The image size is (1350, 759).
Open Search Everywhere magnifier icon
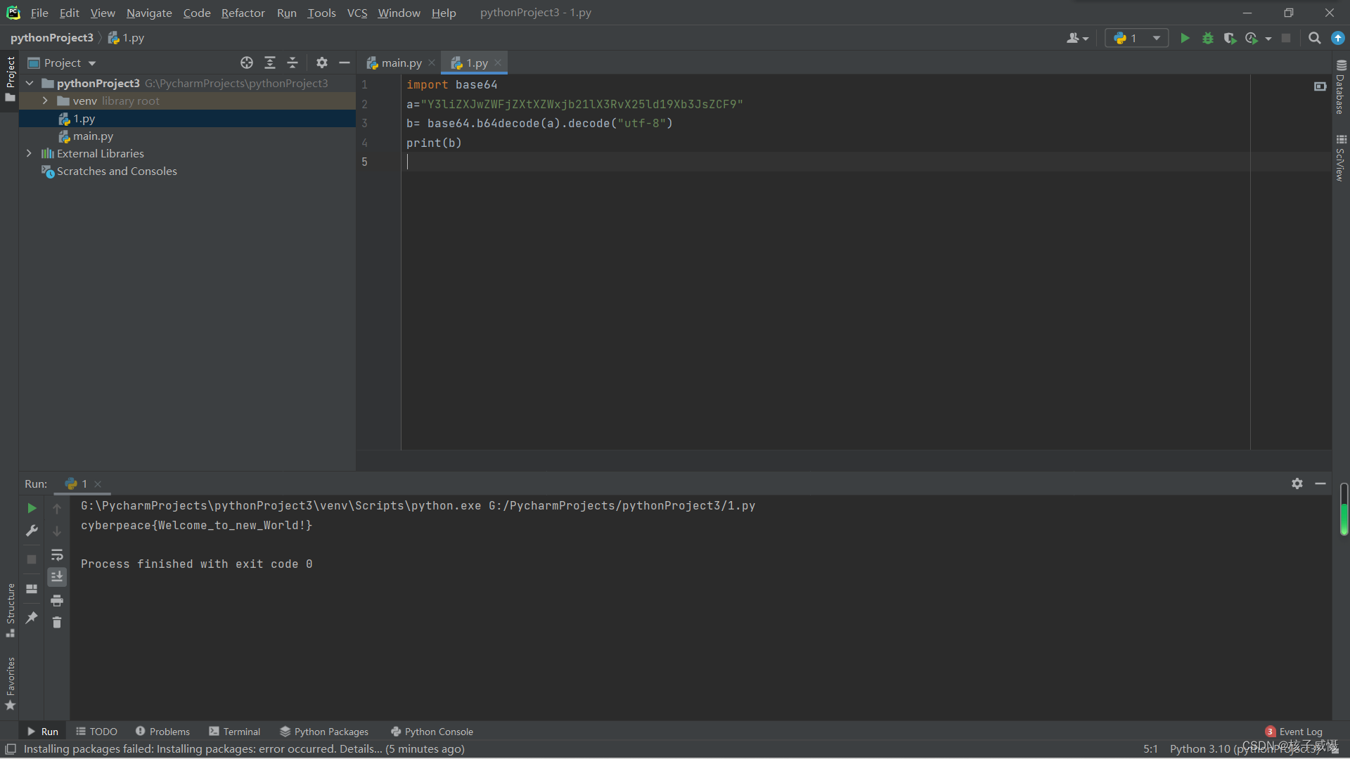(1314, 38)
